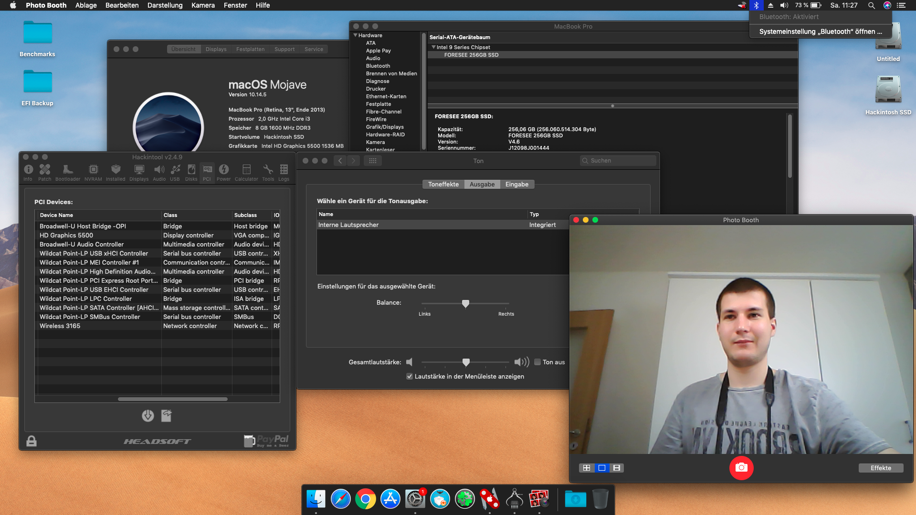This screenshot has width=916, height=515.
Task: Click the Balance slider knob
Action: click(465, 303)
